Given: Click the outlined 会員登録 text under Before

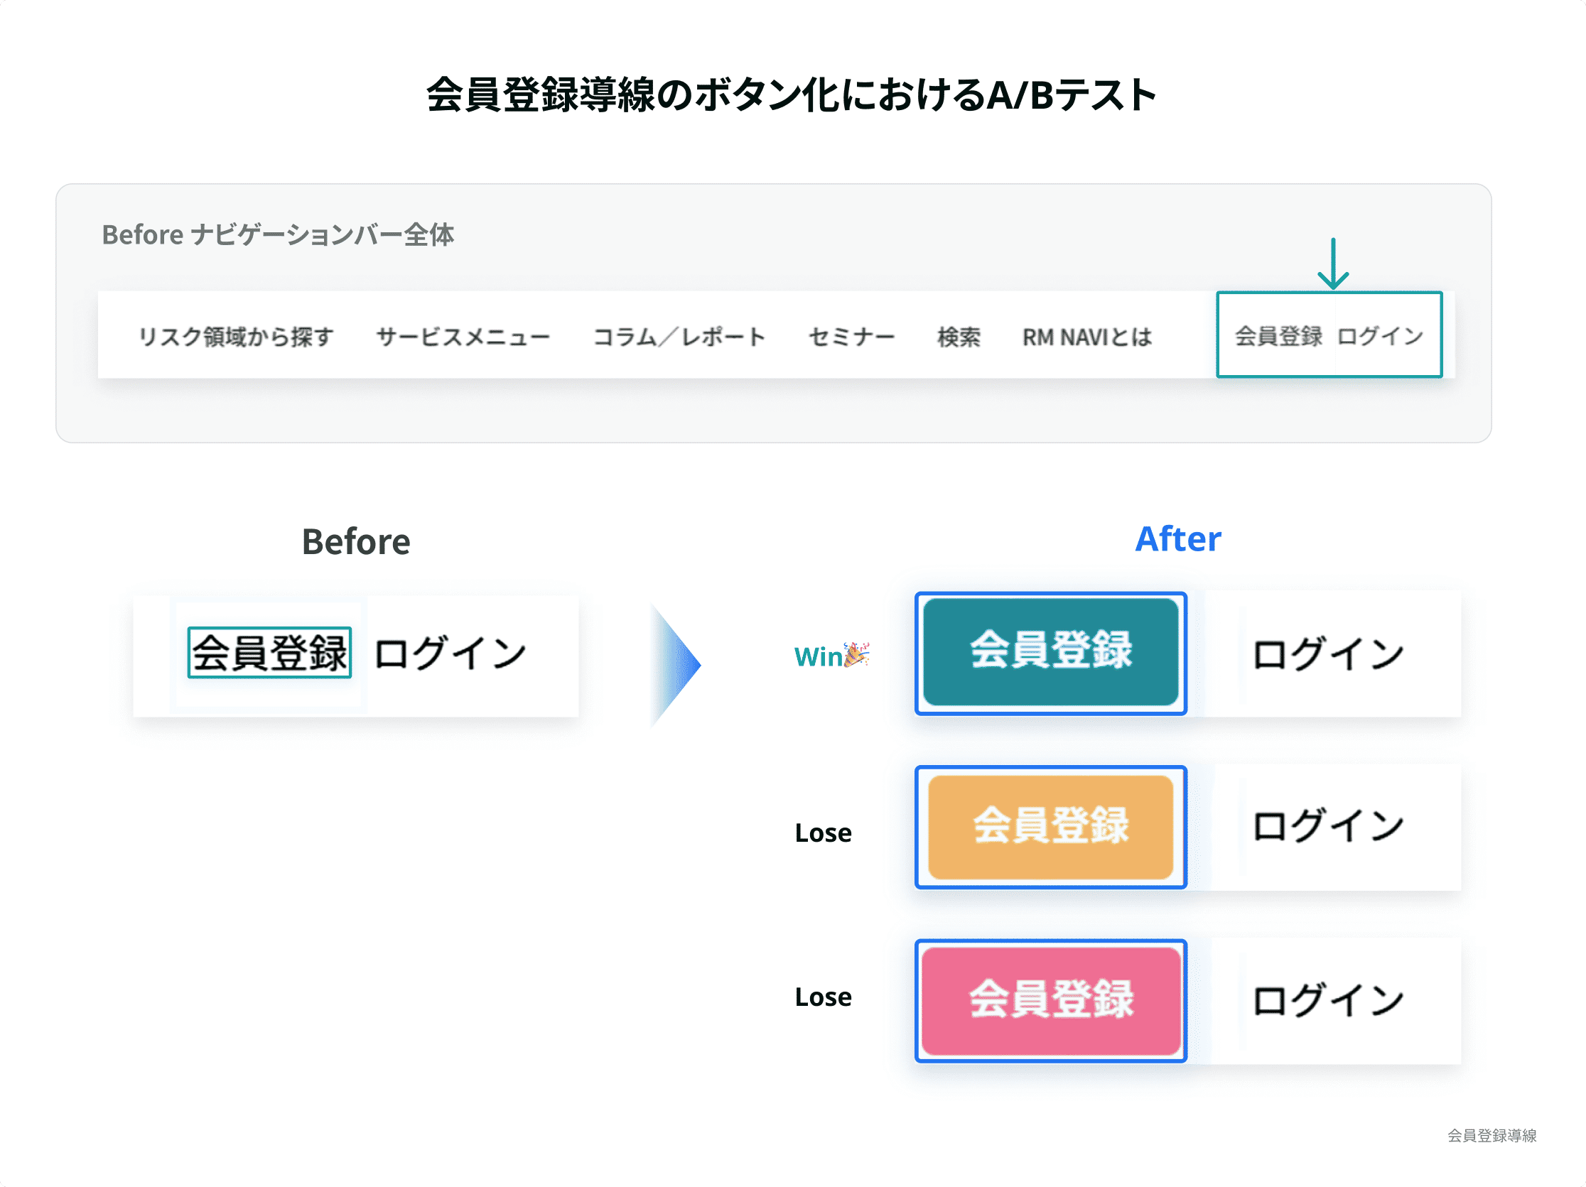Looking at the screenshot, I should [269, 652].
